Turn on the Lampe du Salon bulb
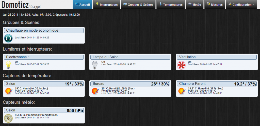The height and width of the screenshot is (126, 260). (x=95, y=65)
